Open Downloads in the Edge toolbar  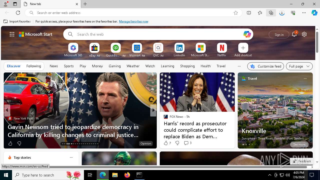(x=282, y=13)
